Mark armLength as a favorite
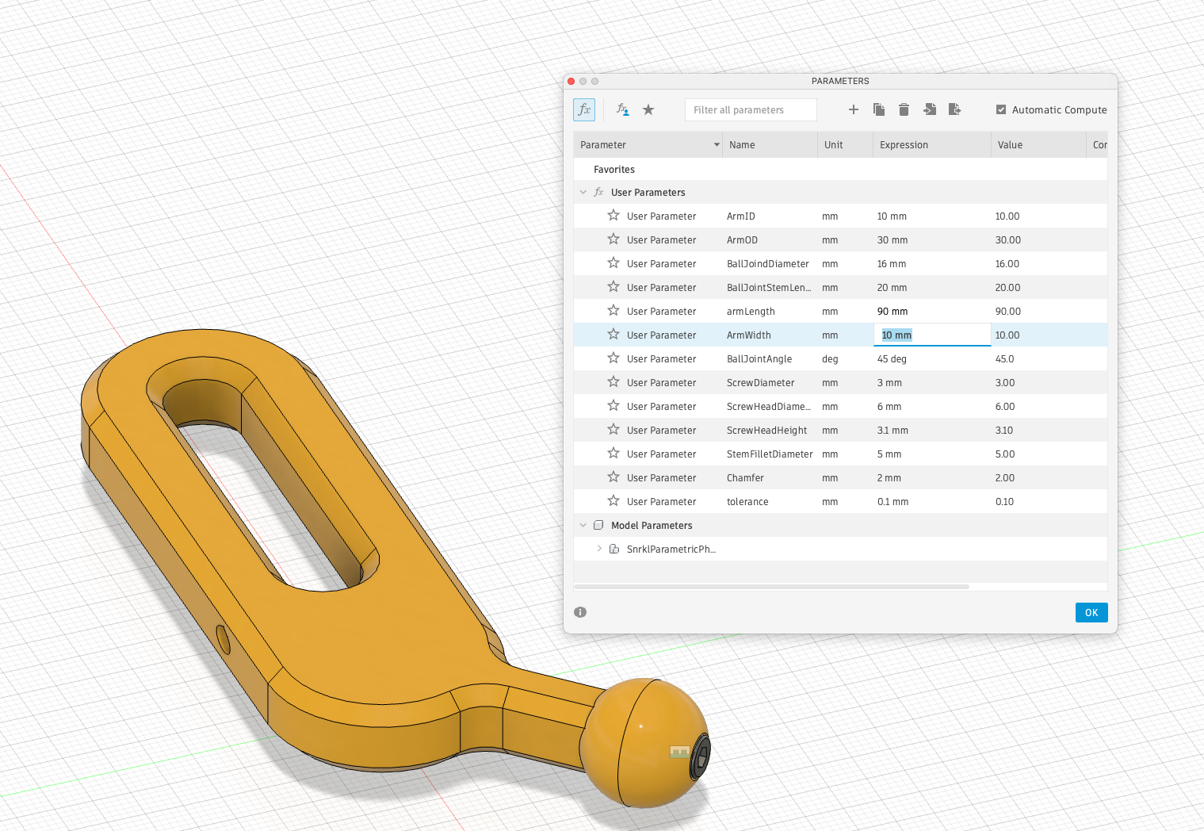Viewport: 1204px width, 831px height. pyautogui.click(x=613, y=311)
